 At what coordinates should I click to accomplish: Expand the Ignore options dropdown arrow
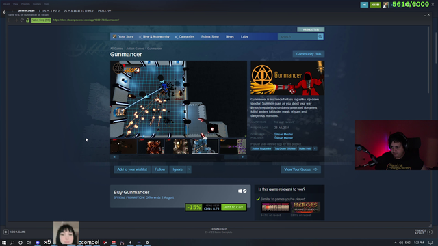[x=189, y=169]
